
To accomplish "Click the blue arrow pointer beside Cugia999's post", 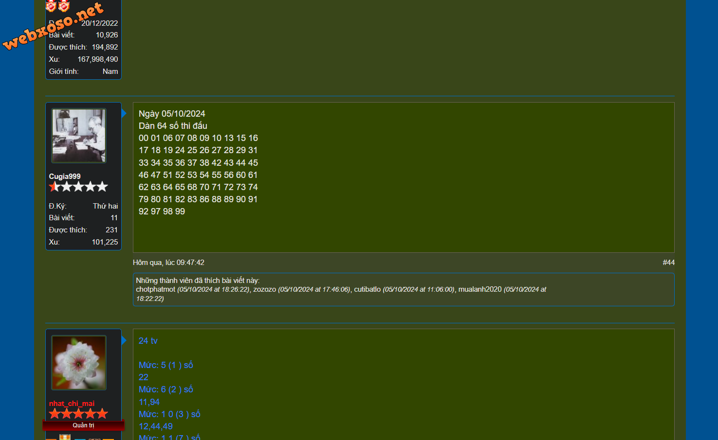I will pos(124,113).
